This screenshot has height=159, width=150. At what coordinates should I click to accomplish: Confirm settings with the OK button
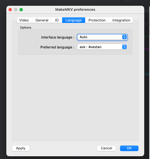(x=129, y=148)
